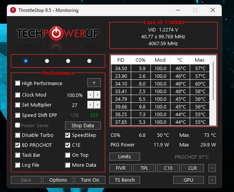Decrease Set Multiplier with the left arrow
Screen dimensions: 234x192
click(90, 105)
